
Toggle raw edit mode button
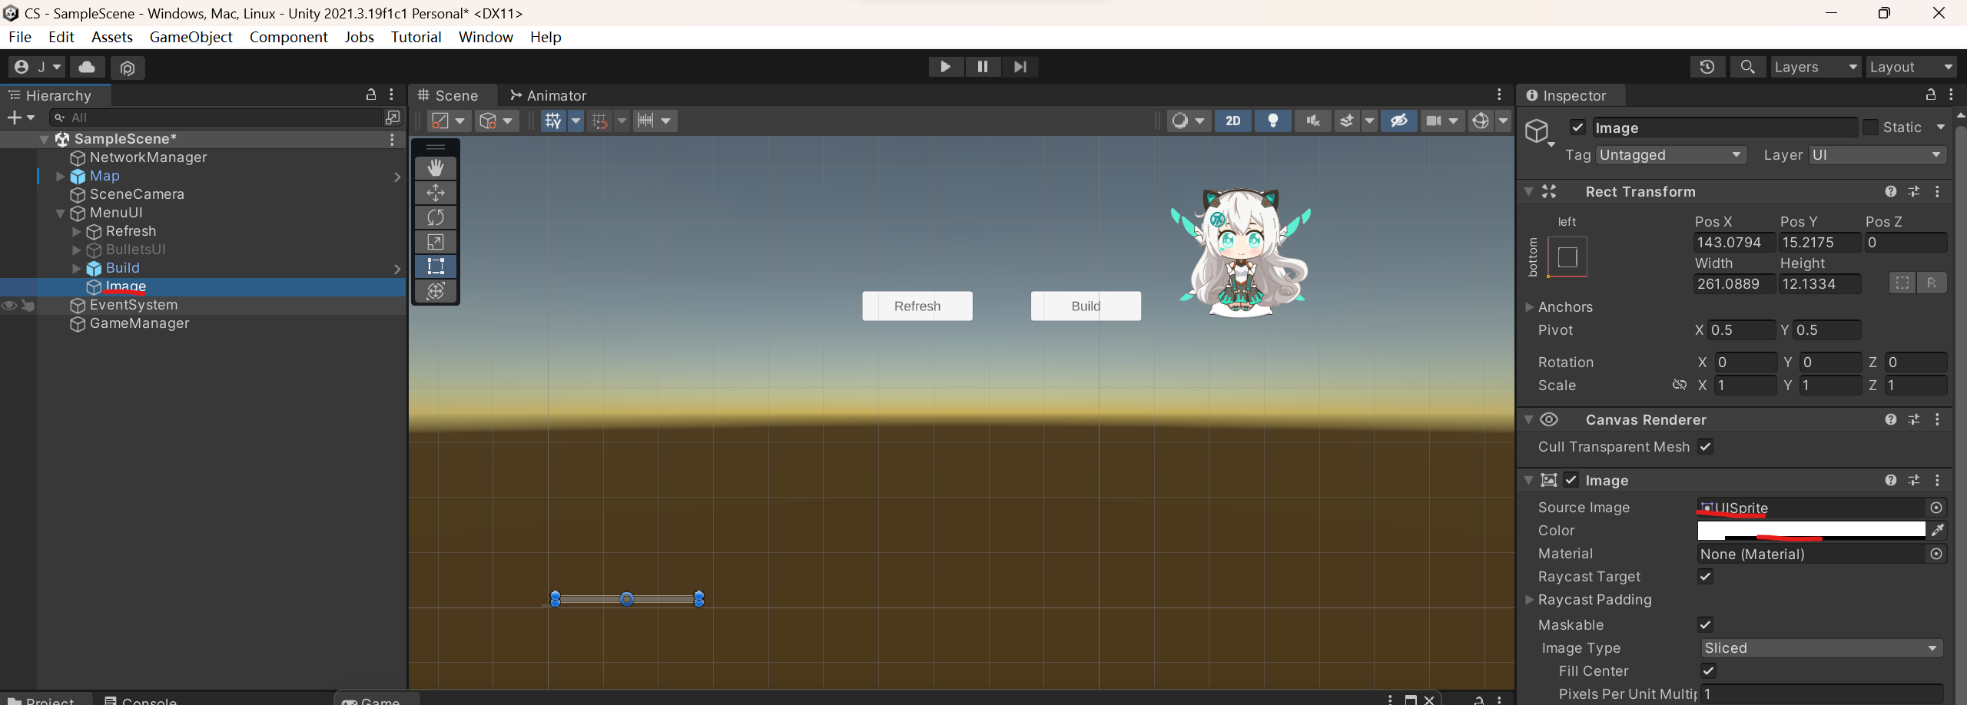click(x=1932, y=283)
